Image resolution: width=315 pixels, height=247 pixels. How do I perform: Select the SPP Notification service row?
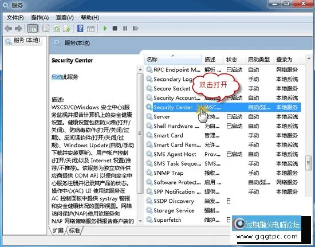(223, 192)
